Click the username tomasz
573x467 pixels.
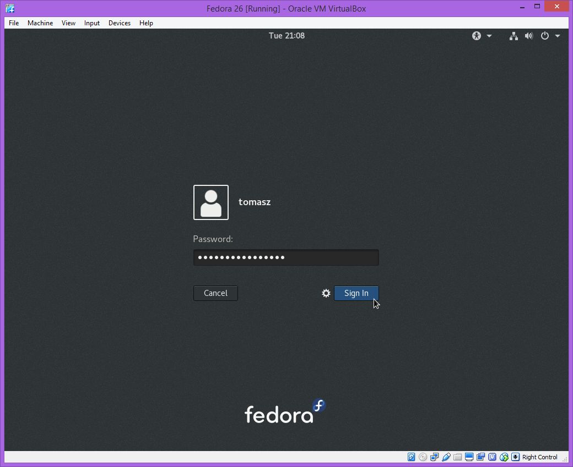[x=255, y=202]
